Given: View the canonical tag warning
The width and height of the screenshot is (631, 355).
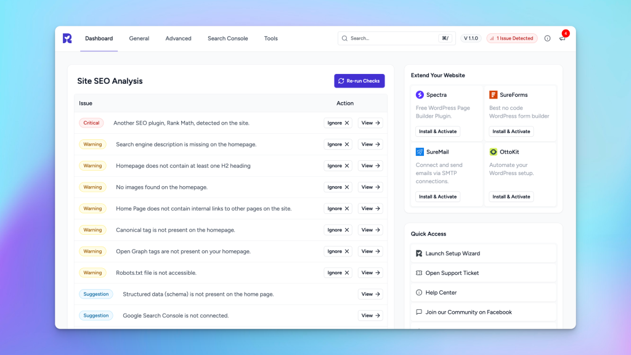Looking at the screenshot, I should click(x=370, y=230).
